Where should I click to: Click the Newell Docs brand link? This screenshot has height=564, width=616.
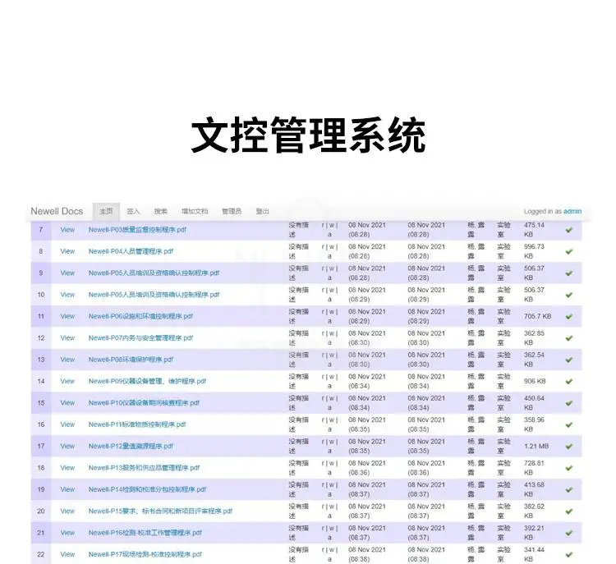pyautogui.click(x=57, y=211)
